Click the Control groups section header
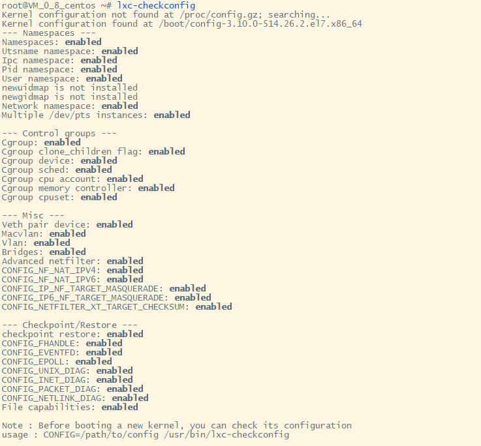Screen dimensions: 481x446 tap(59, 133)
